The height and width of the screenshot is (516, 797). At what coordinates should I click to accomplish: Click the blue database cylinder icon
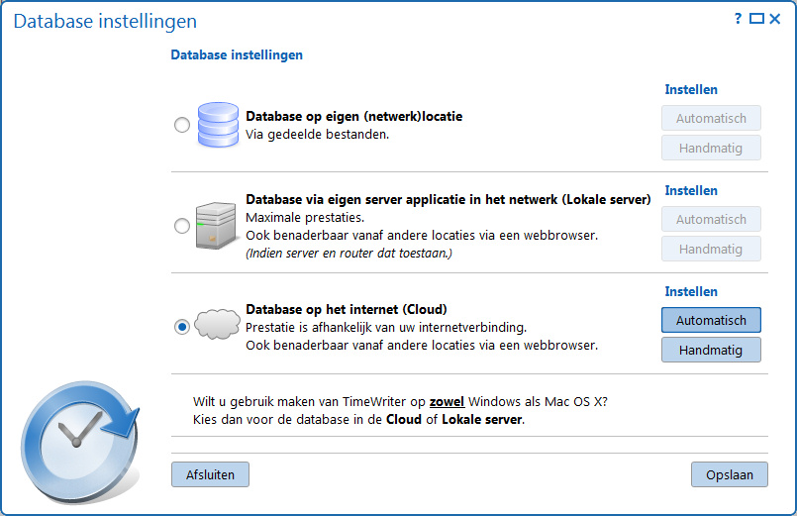(218, 125)
